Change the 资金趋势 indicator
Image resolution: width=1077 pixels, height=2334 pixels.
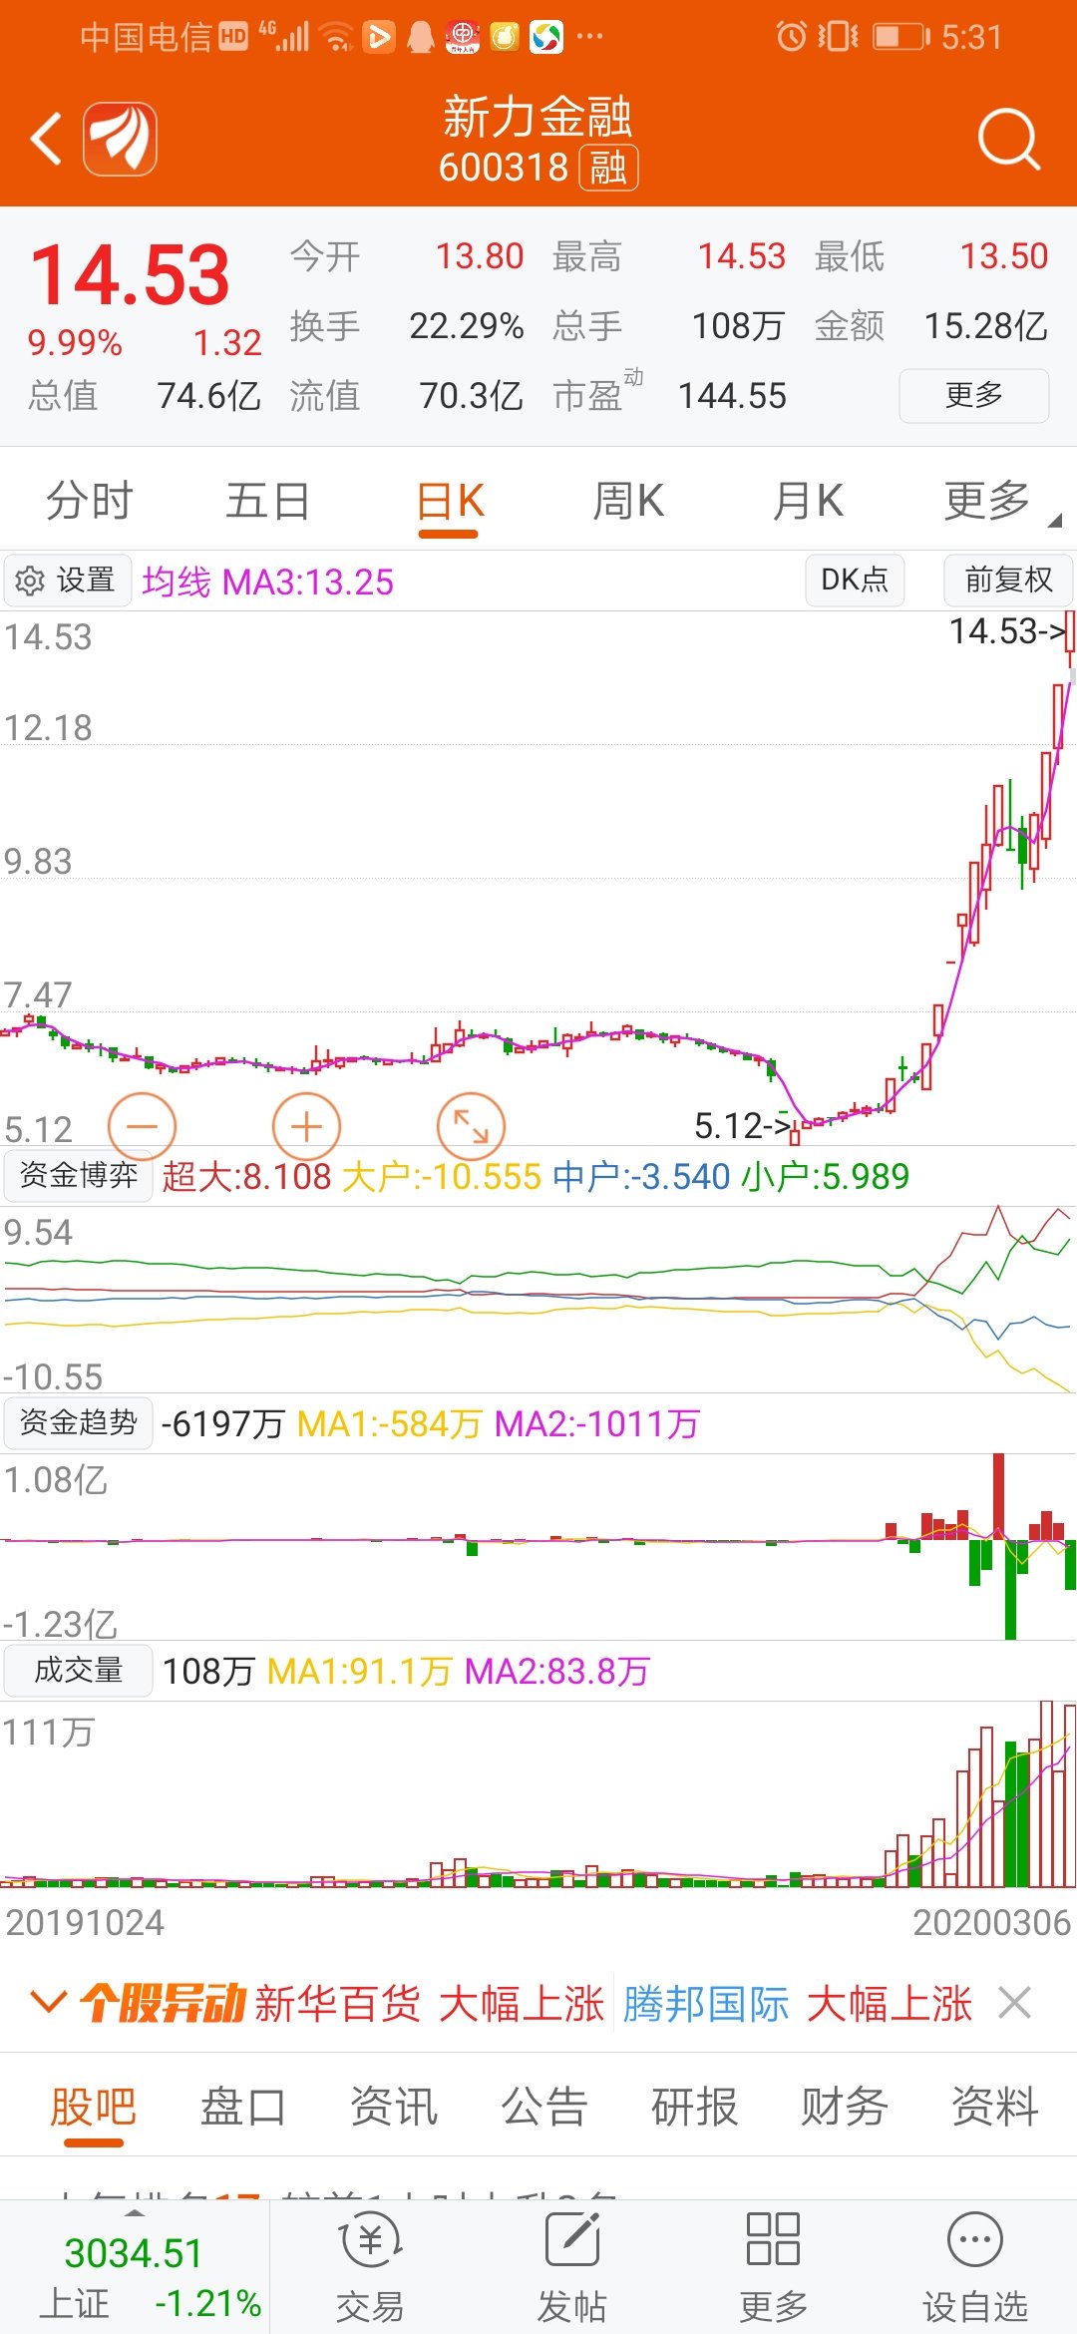(78, 1422)
